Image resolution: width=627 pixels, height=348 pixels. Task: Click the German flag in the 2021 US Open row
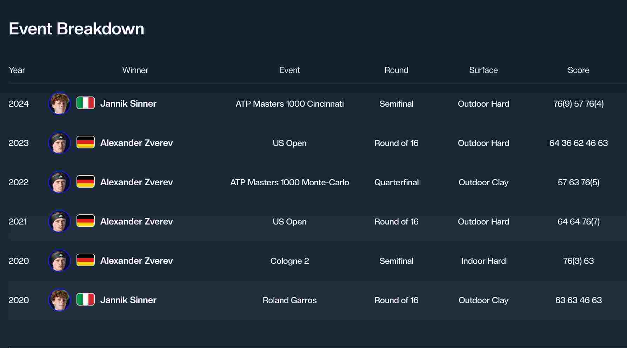point(86,221)
